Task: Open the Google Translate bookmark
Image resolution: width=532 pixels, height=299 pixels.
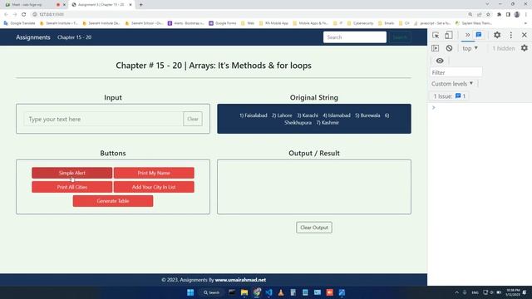Action: point(20,23)
